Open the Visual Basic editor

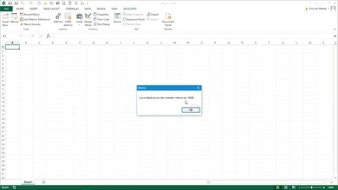(x=5, y=20)
